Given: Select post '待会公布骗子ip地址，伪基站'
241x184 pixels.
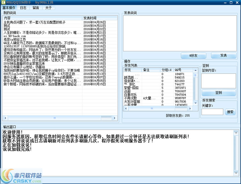Looking at the screenshot, I should 24,67.
